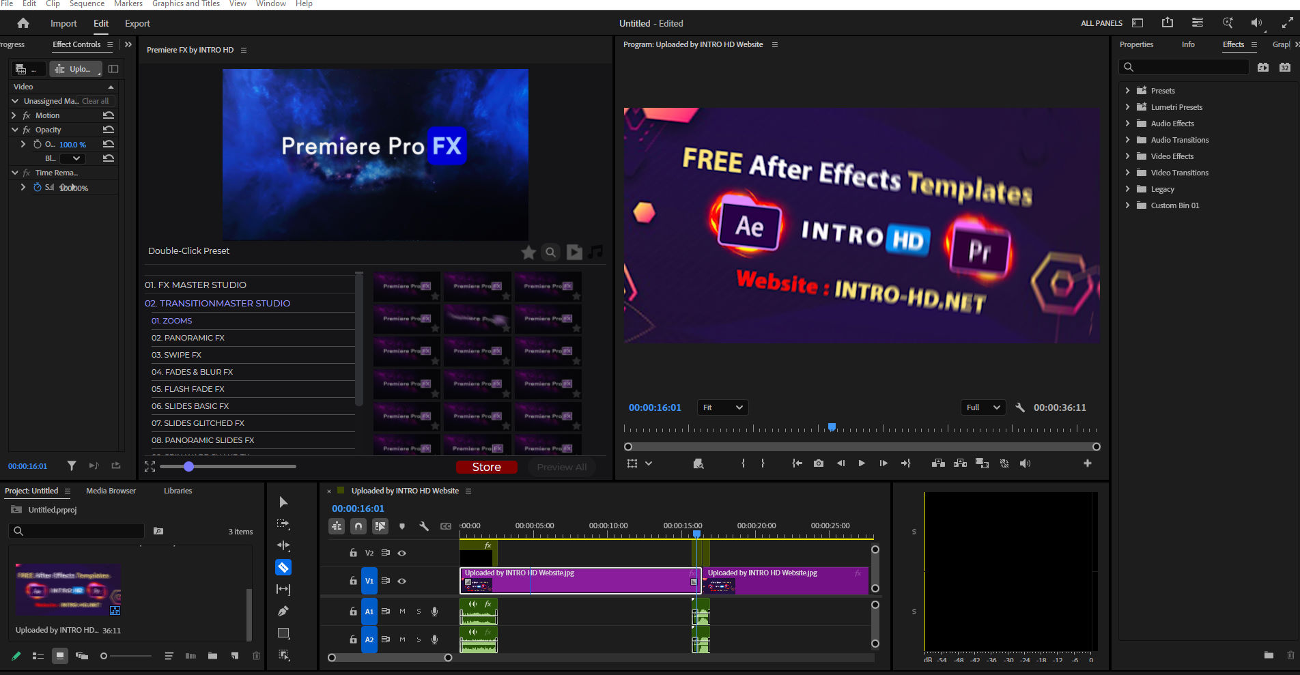Select the Slip tool
The image size is (1300, 675).
283,589
